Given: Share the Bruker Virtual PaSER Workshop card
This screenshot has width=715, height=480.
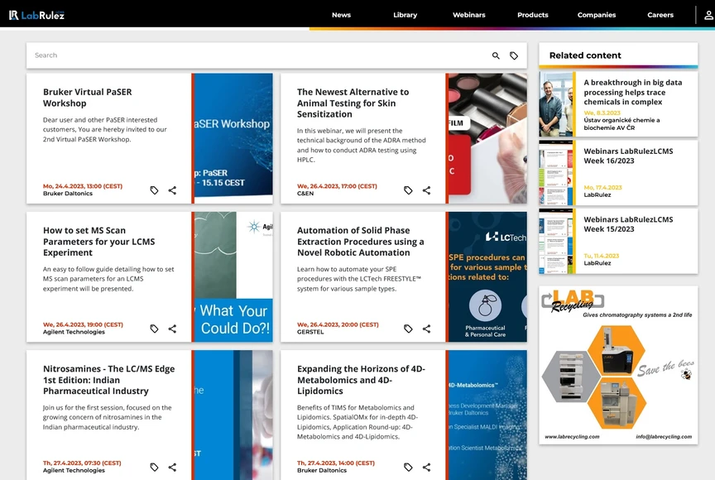Looking at the screenshot, I should (172, 190).
